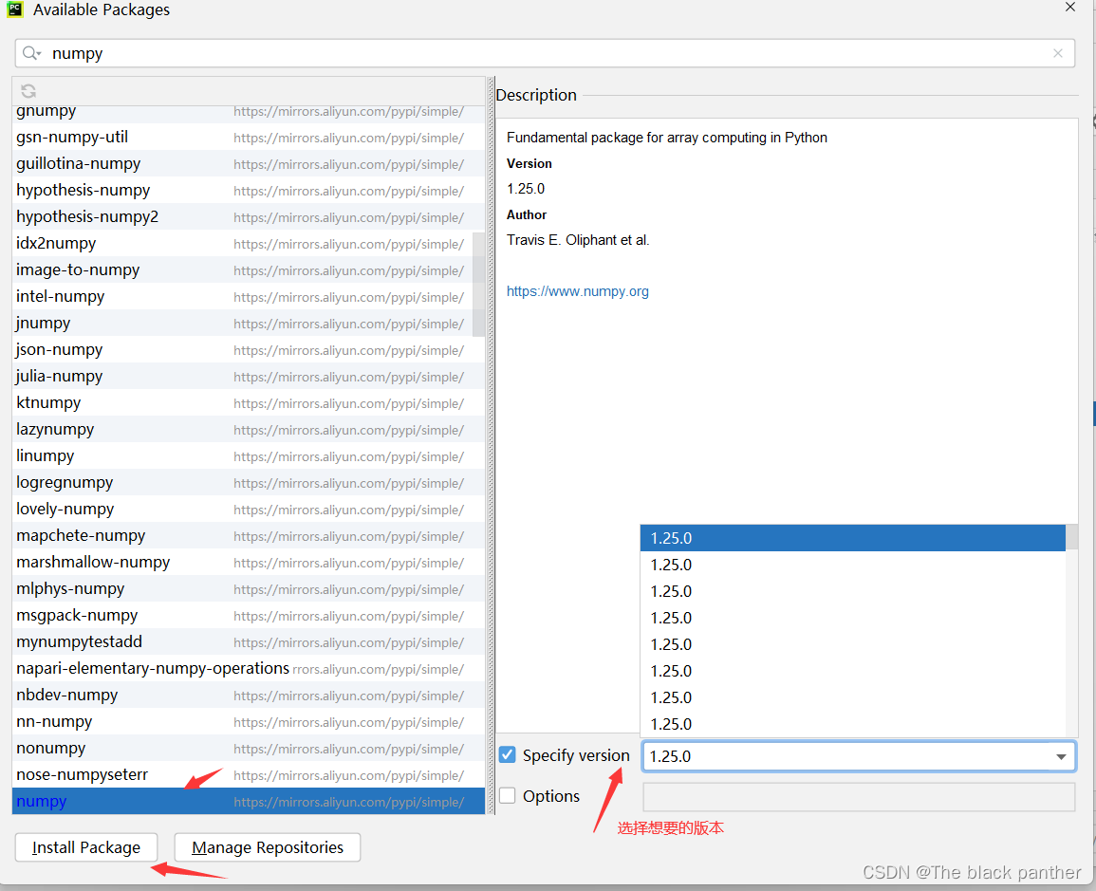
Task: Select mlphys-numpy package
Action: (x=248, y=588)
